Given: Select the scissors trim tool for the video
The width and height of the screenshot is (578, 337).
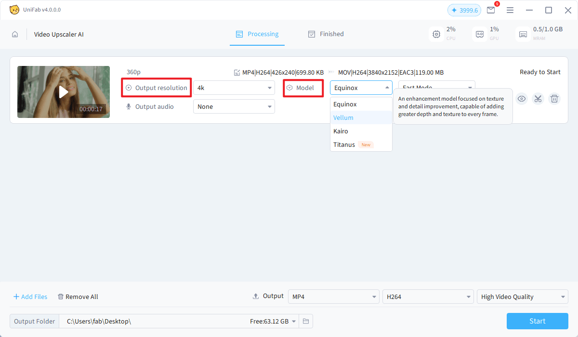Looking at the screenshot, I should tap(538, 99).
